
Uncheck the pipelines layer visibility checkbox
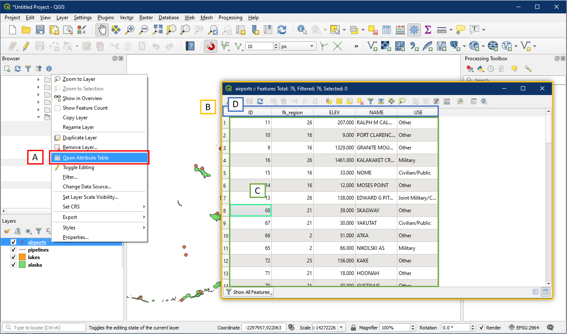13,250
